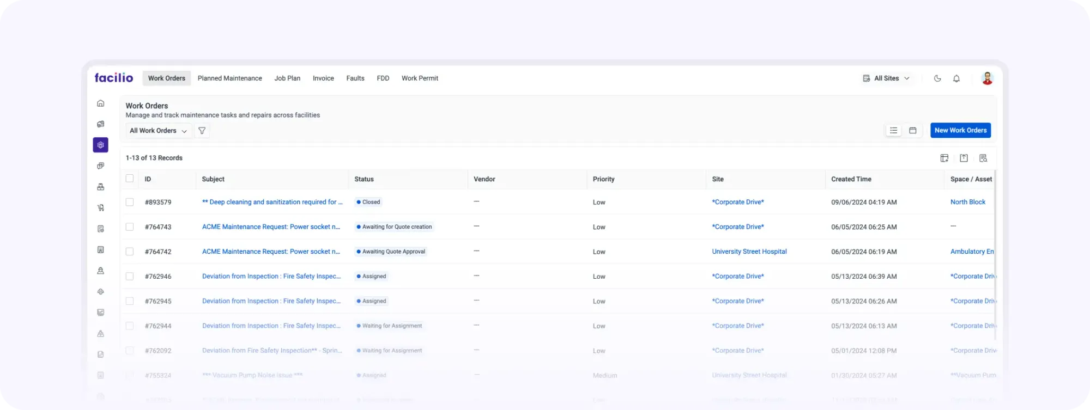1090x410 pixels.
Task: Open the Planned Maintenance tab
Action: tap(229, 78)
